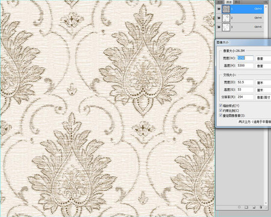Click the delete channel trash icon
Image resolution: width=271 pixels, height=217 pixels.
click(261, 207)
